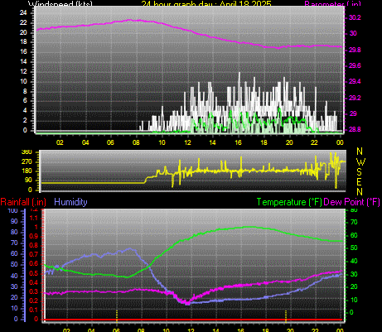Click the 24 hour graph date title
382x332 pixels.
[x=206, y=3]
